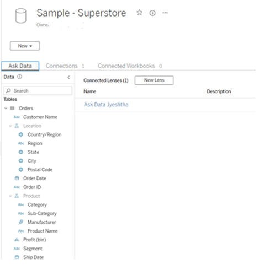Image resolution: width=264 pixels, height=270 pixels.
Task: Collapse the Data pane with the chevron
Action: tap(68, 77)
